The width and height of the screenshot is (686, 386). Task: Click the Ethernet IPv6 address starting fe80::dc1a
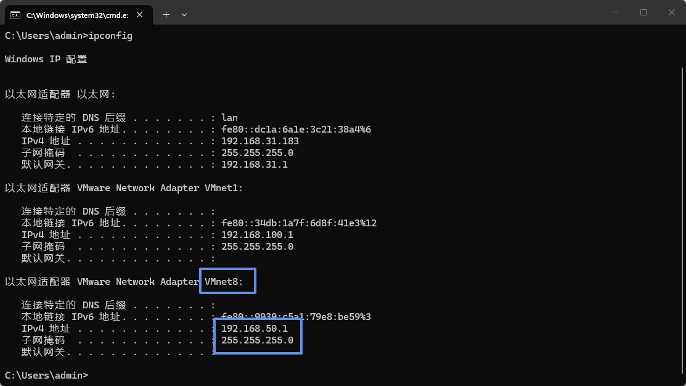point(296,129)
